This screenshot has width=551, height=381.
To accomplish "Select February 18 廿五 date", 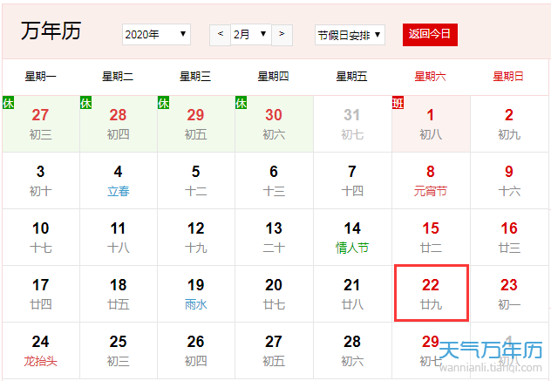I will (x=119, y=294).
